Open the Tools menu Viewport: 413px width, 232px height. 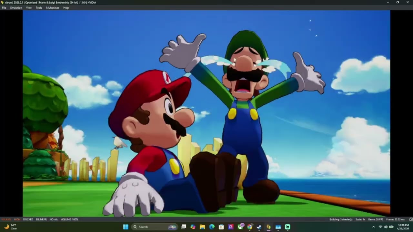pos(39,8)
